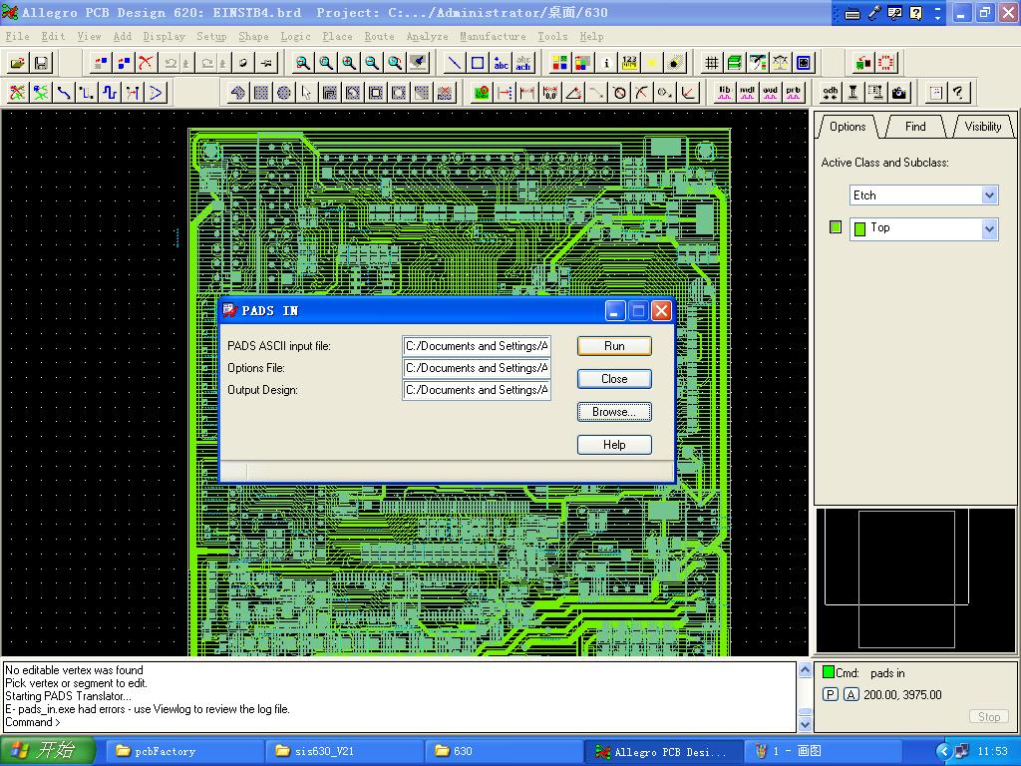1021x766 pixels.
Task: Click the Show Element info icon
Action: click(606, 63)
